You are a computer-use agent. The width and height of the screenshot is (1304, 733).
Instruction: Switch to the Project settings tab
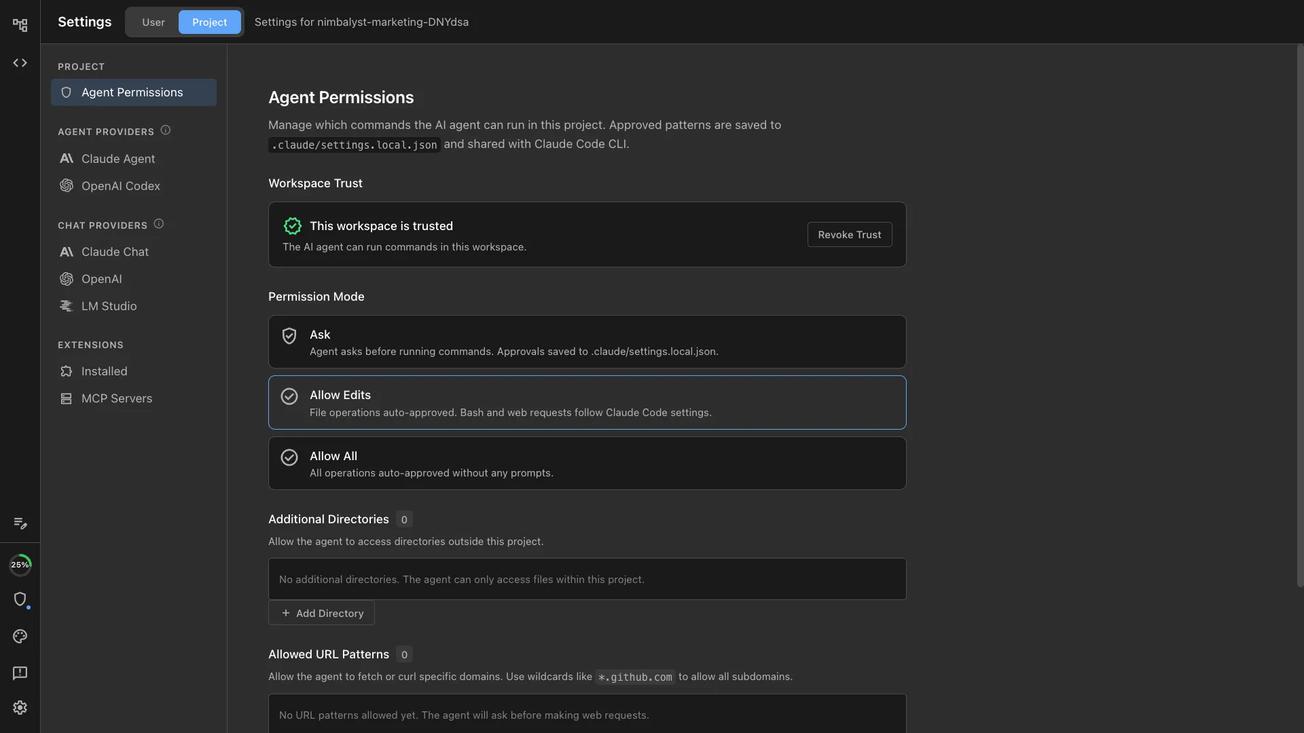(x=210, y=22)
